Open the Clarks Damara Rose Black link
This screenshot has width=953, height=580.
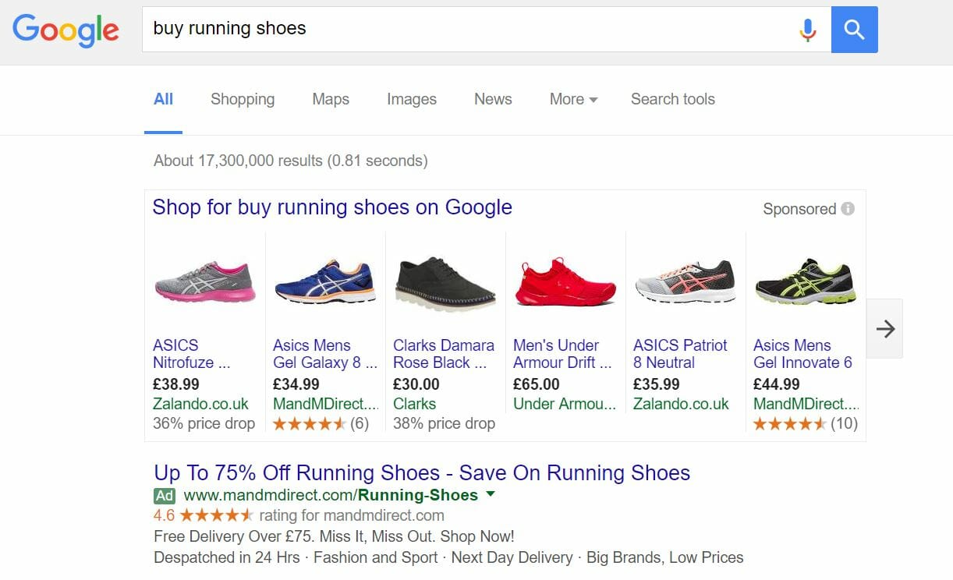(x=444, y=354)
